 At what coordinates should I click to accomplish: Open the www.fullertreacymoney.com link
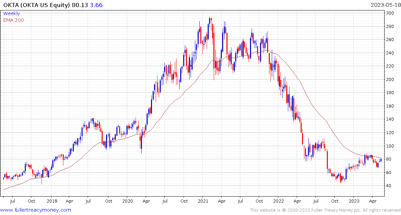tap(36, 210)
